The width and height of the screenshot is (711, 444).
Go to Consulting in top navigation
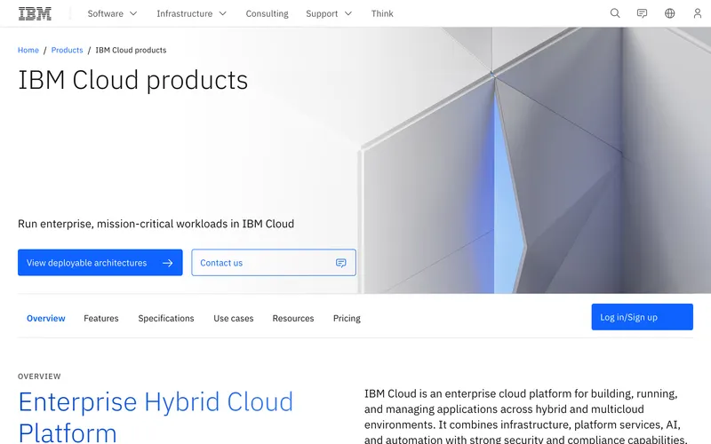(x=268, y=13)
